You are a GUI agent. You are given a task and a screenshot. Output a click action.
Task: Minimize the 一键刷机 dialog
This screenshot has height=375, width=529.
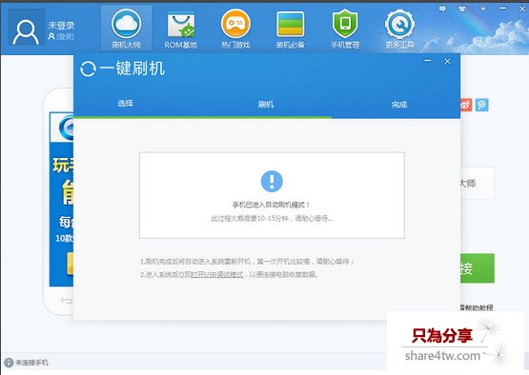428,61
